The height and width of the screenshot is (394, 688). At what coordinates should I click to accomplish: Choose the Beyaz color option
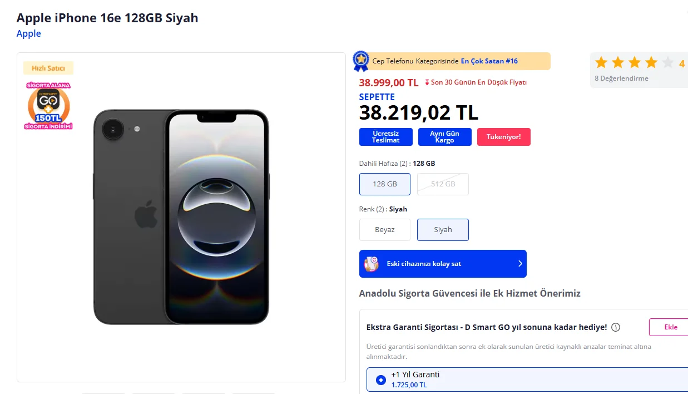pos(385,230)
